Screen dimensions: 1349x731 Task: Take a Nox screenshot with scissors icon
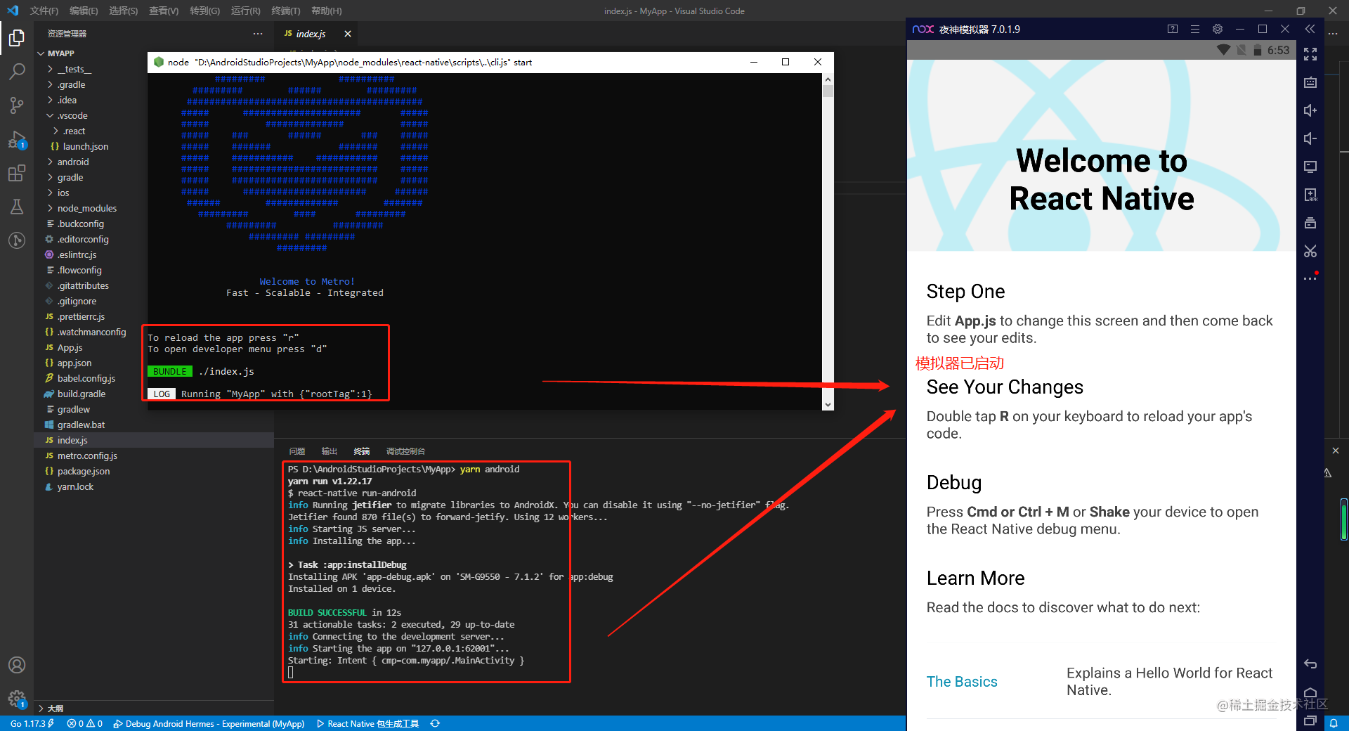tap(1310, 251)
